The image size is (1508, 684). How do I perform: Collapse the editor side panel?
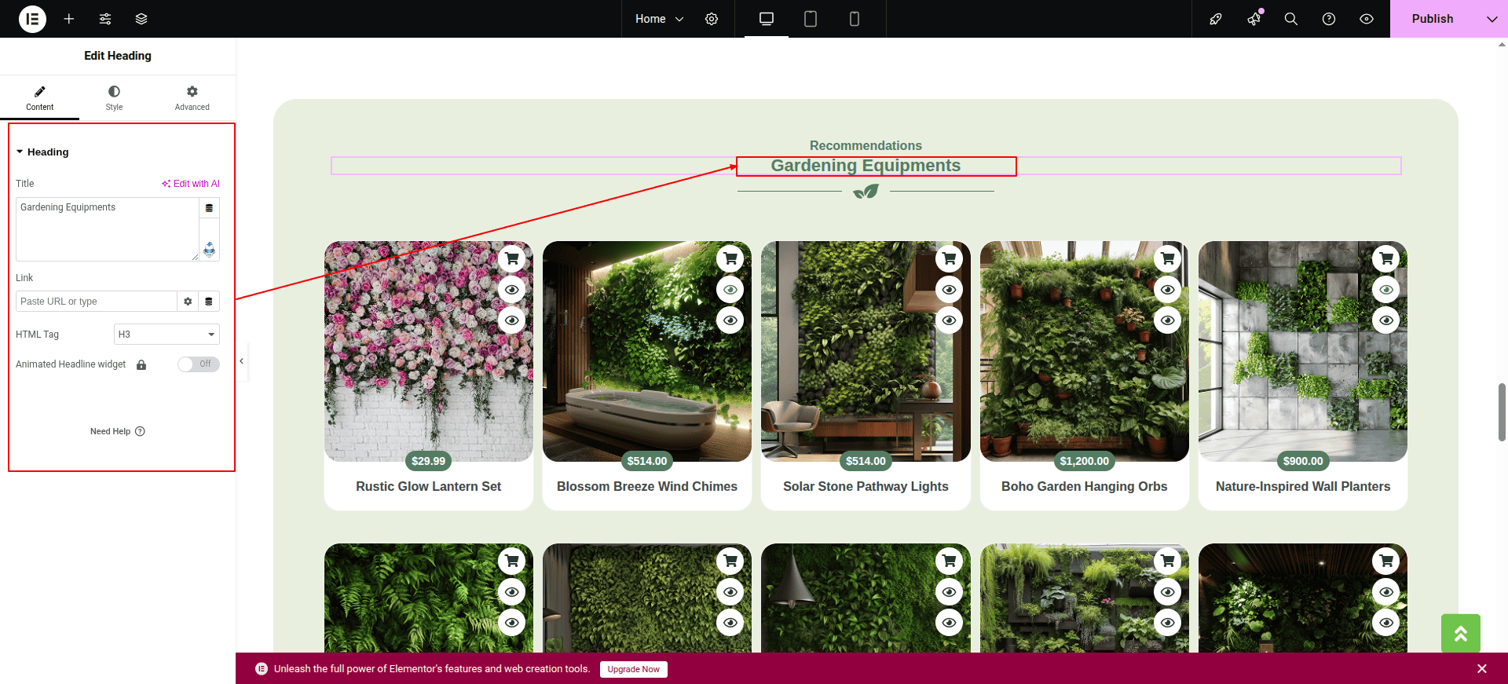242,361
